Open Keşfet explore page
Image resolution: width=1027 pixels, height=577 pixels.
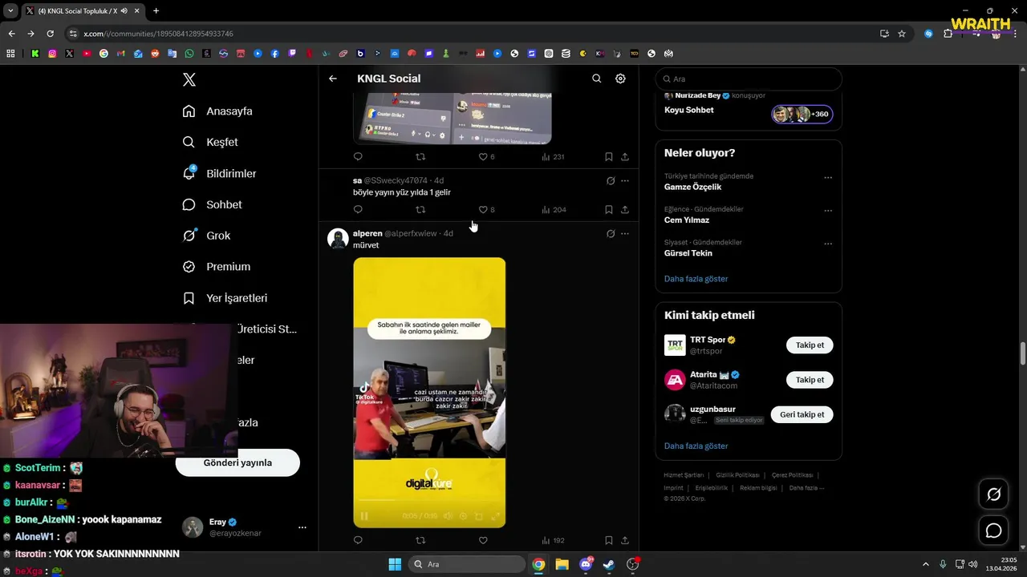tap(210, 142)
